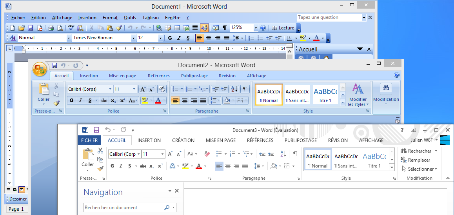The width and height of the screenshot is (454, 215).
Task: Click the Insert Table icon in Document1 toolbar
Action: (177, 28)
